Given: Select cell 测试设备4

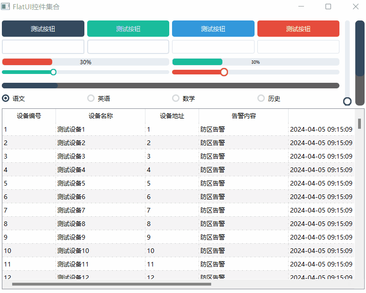Looking at the screenshot, I should 100,170.
